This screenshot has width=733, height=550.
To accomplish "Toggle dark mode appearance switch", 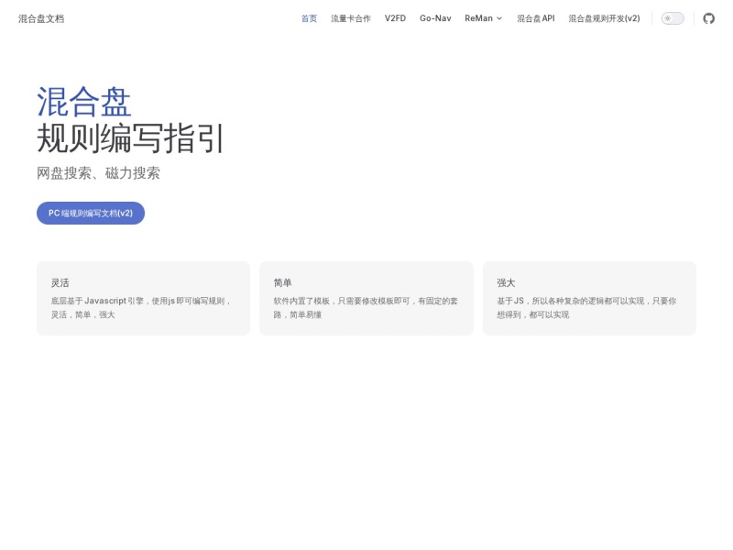I will tap(673, 18).
